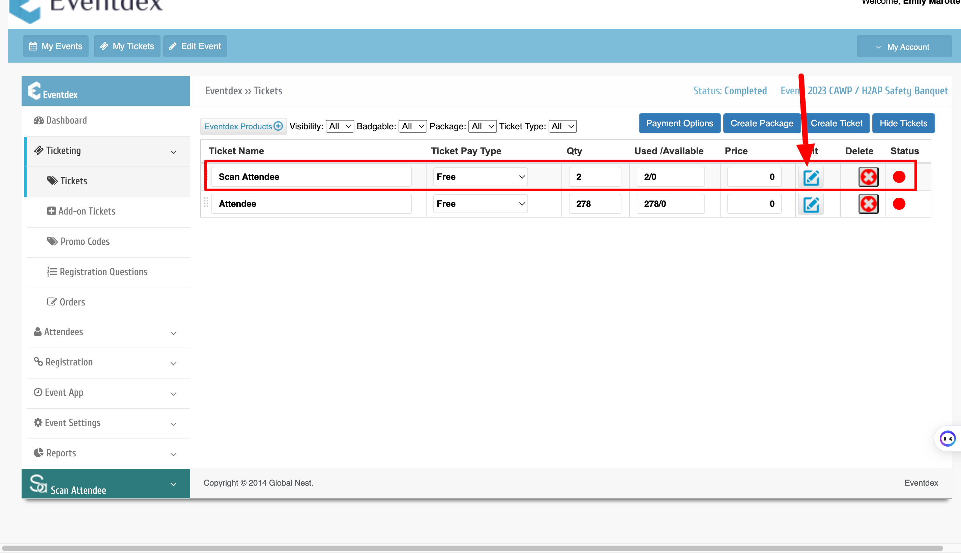
Task: Click edit icon for Attendee ticket
Action: point(811,204)
